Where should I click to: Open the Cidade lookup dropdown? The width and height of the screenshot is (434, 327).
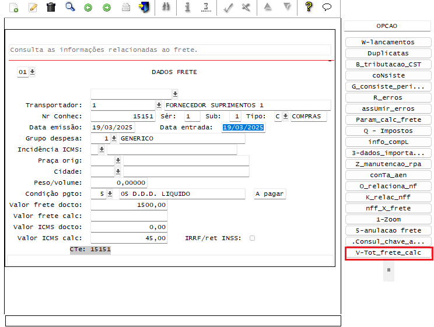[x=118, y=171]
